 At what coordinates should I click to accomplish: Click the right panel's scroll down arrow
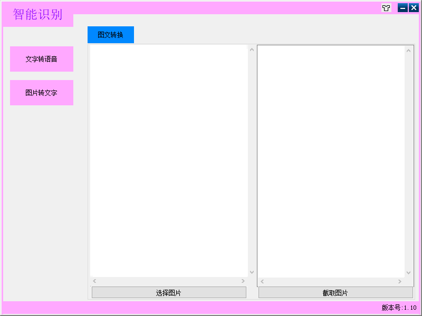408,273
